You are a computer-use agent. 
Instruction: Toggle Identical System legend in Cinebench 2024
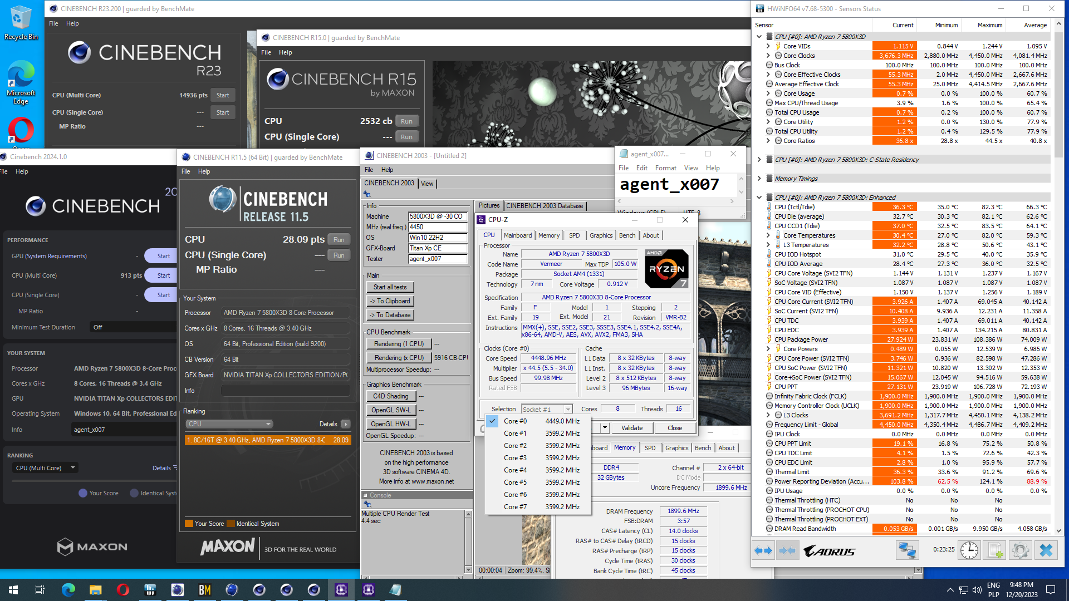[154, 493]
